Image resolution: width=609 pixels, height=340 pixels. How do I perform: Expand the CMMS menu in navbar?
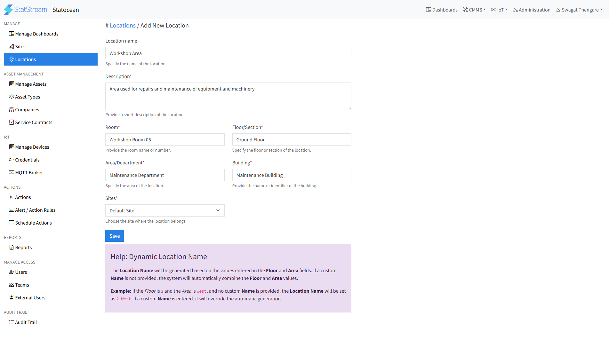[474, 10]
